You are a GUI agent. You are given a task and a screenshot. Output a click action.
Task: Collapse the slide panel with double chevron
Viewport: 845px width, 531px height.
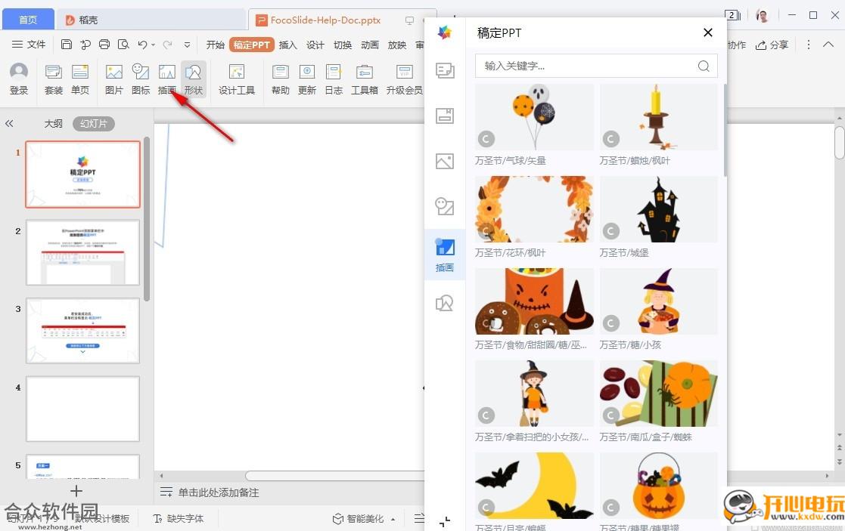(9, 123)
